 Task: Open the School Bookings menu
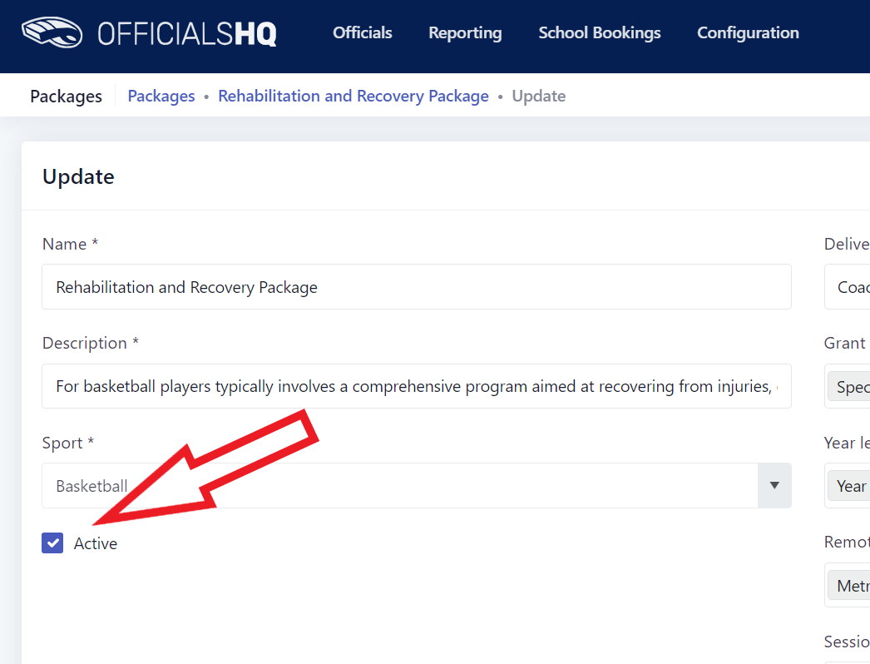coord(599,32)
